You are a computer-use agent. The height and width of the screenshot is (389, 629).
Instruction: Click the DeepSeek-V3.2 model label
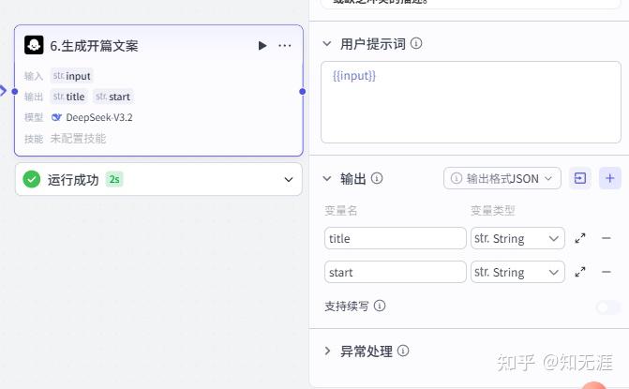click(x=99, y=117)
